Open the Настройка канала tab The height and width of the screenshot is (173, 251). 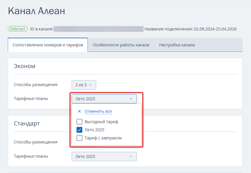[x=177, y=45]
